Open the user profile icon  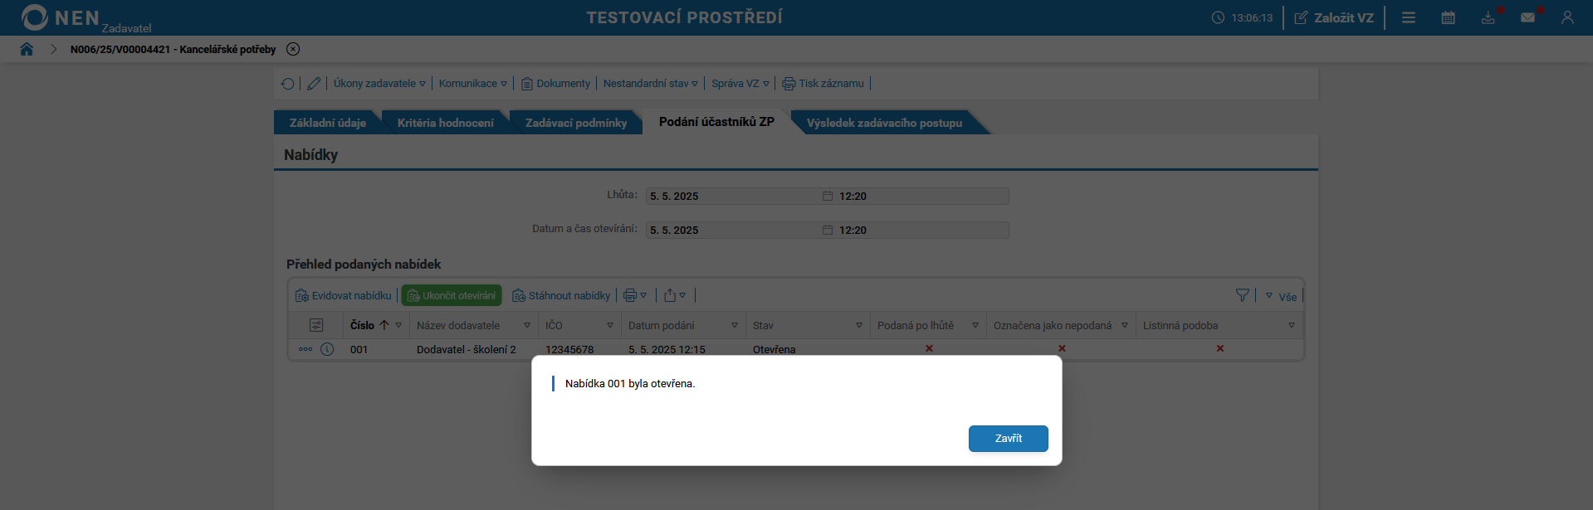[1567, 17]
